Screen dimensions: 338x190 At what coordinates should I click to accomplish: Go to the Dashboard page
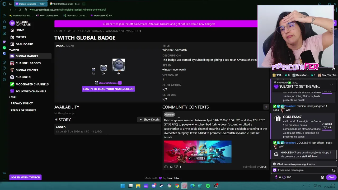point(22,44)
